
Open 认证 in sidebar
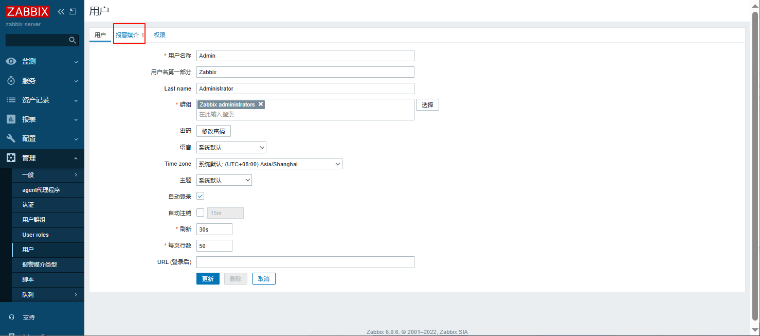(48, 205)
